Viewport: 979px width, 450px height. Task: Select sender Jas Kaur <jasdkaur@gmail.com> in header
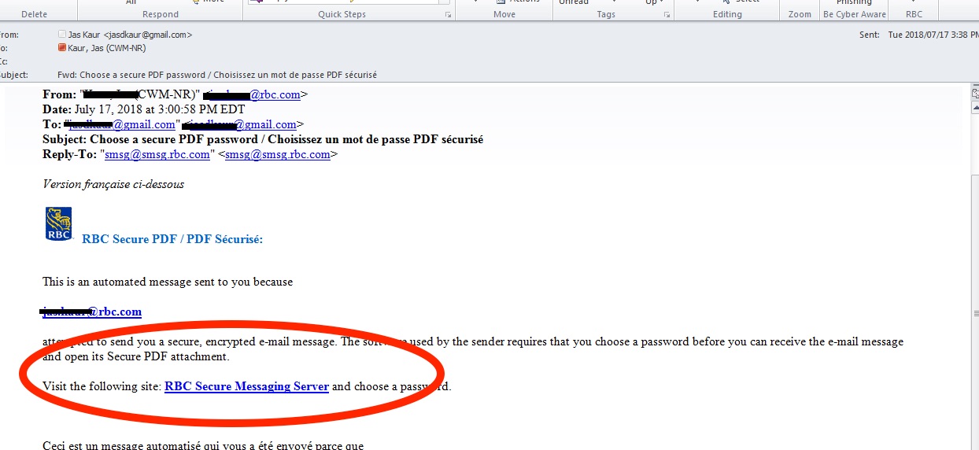click(x=130, y=35)
